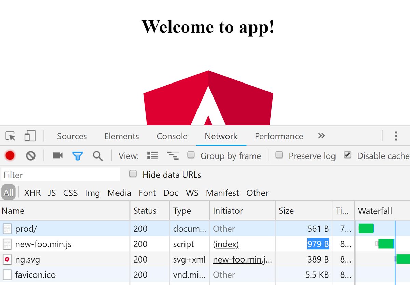The height and width of the screenshot is (285, 410).
Task: Open the (index) initiator link
Action: pyautogui.click(x=226, y=244)
